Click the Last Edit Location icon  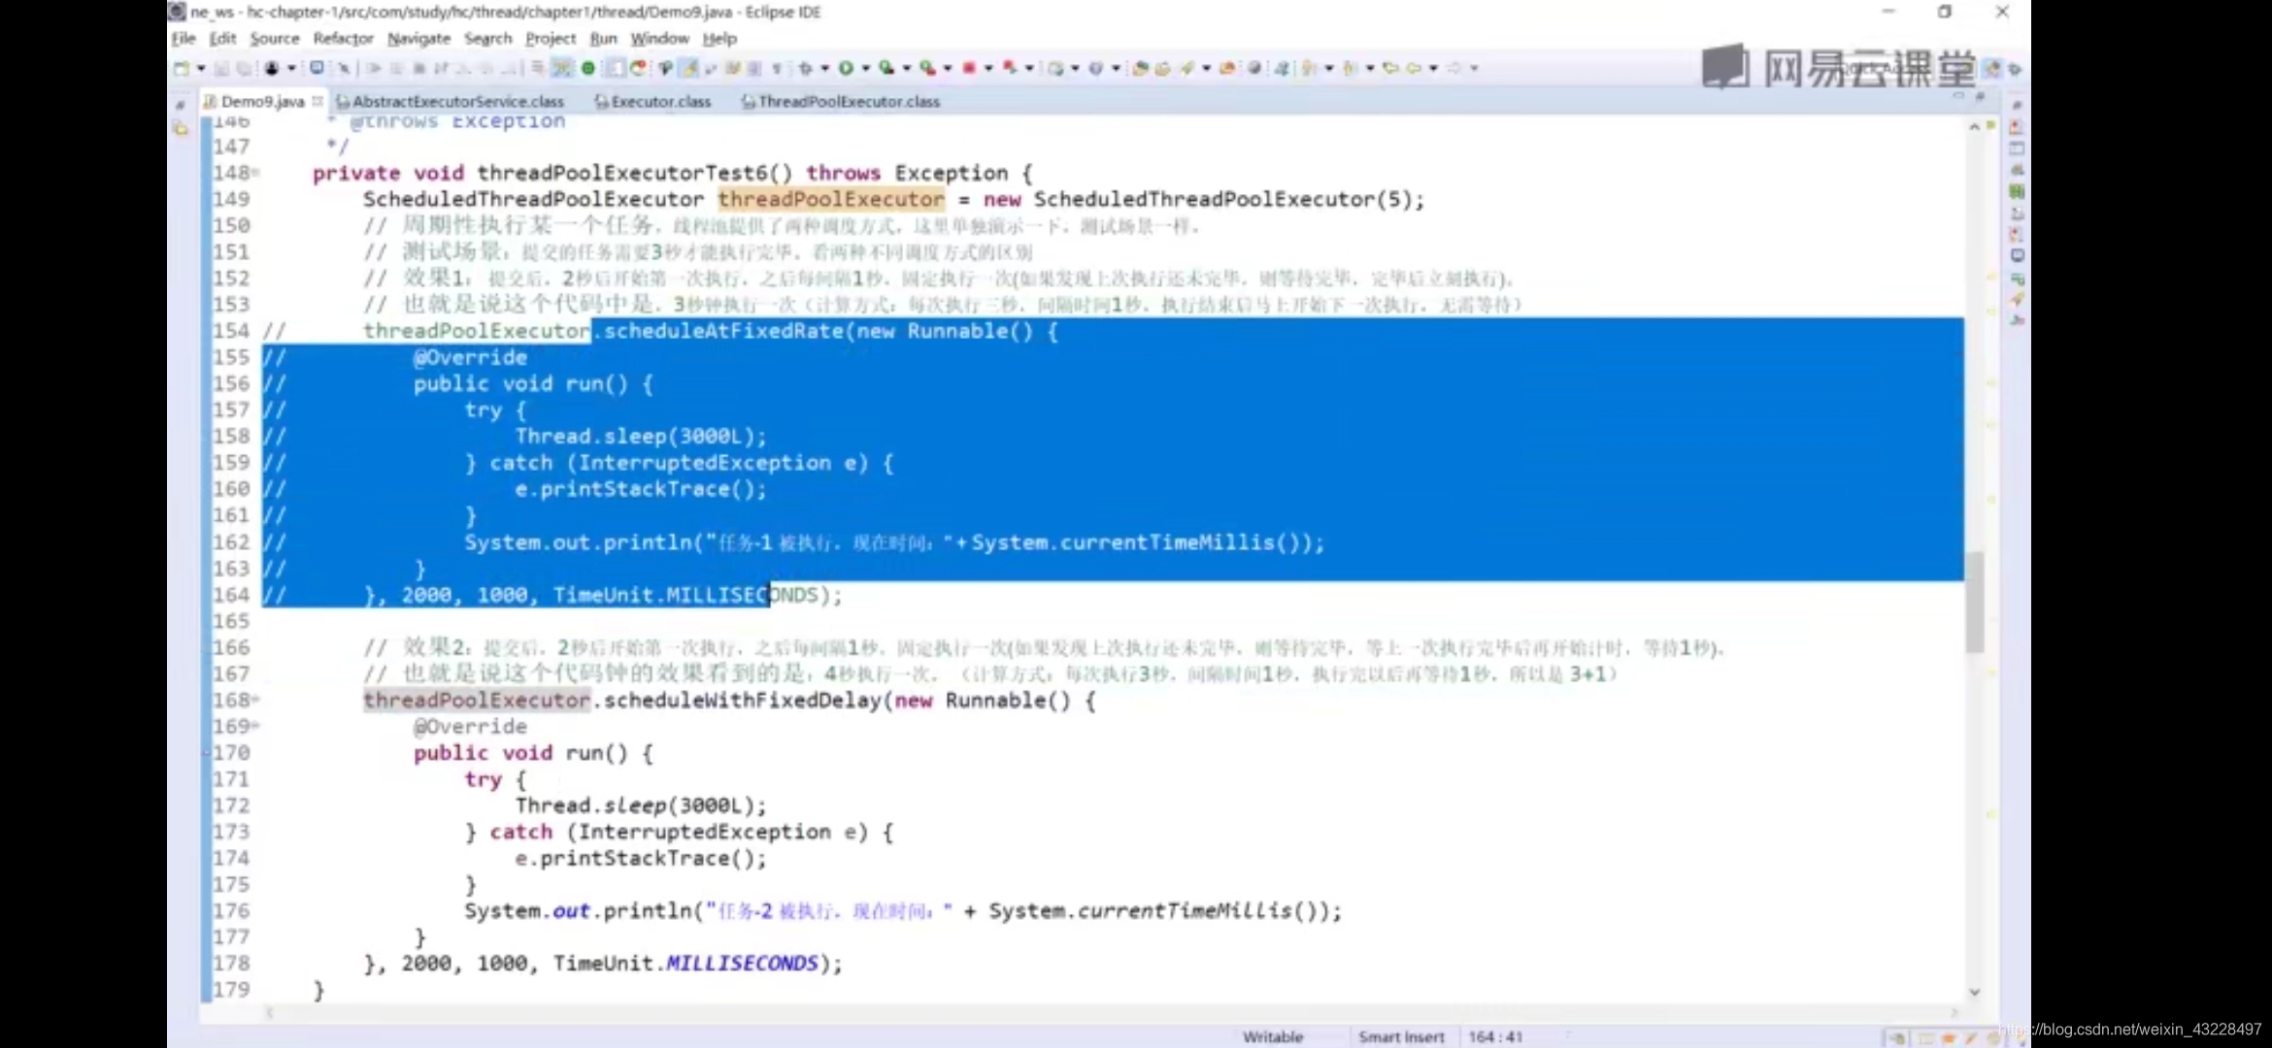[1390, 68]
